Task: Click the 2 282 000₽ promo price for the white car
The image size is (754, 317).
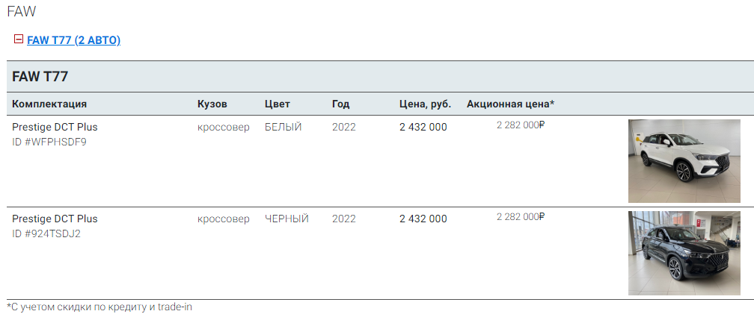Action: coord(521,125)
